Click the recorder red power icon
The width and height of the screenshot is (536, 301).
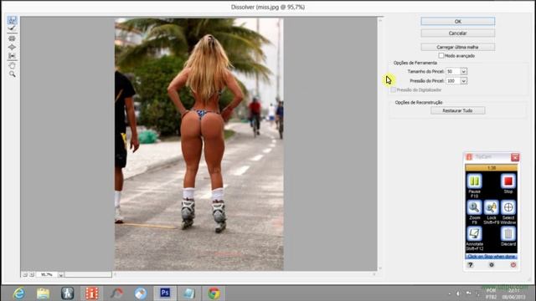pyautogui.click(x=513, y=265)
